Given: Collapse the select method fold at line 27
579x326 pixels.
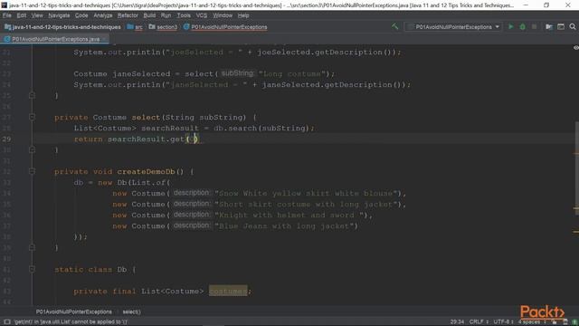Looking at the screenshot, I should pyautogui.click(x=33, y=117).
